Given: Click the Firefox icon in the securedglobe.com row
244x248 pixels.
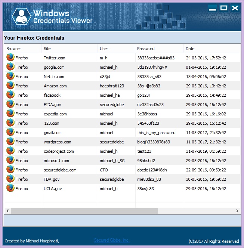Looking at the screenshot, I should (x=10, y=169).
